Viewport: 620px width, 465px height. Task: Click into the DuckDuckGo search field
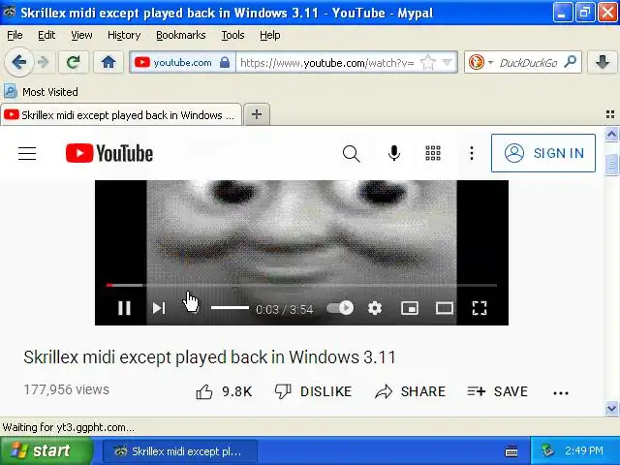528,62
